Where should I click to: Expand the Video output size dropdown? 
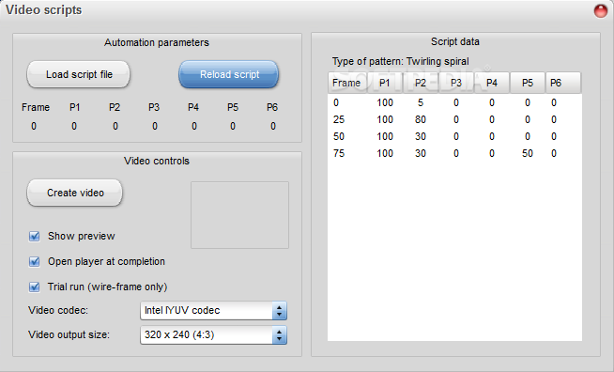coord(213,334)
